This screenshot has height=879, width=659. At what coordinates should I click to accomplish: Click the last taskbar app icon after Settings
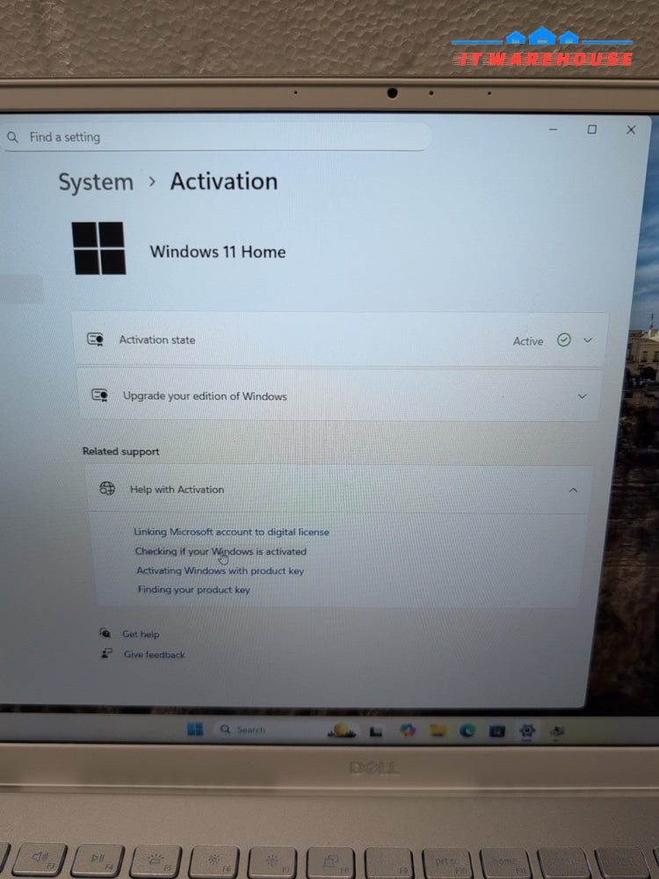click(556, 731)
